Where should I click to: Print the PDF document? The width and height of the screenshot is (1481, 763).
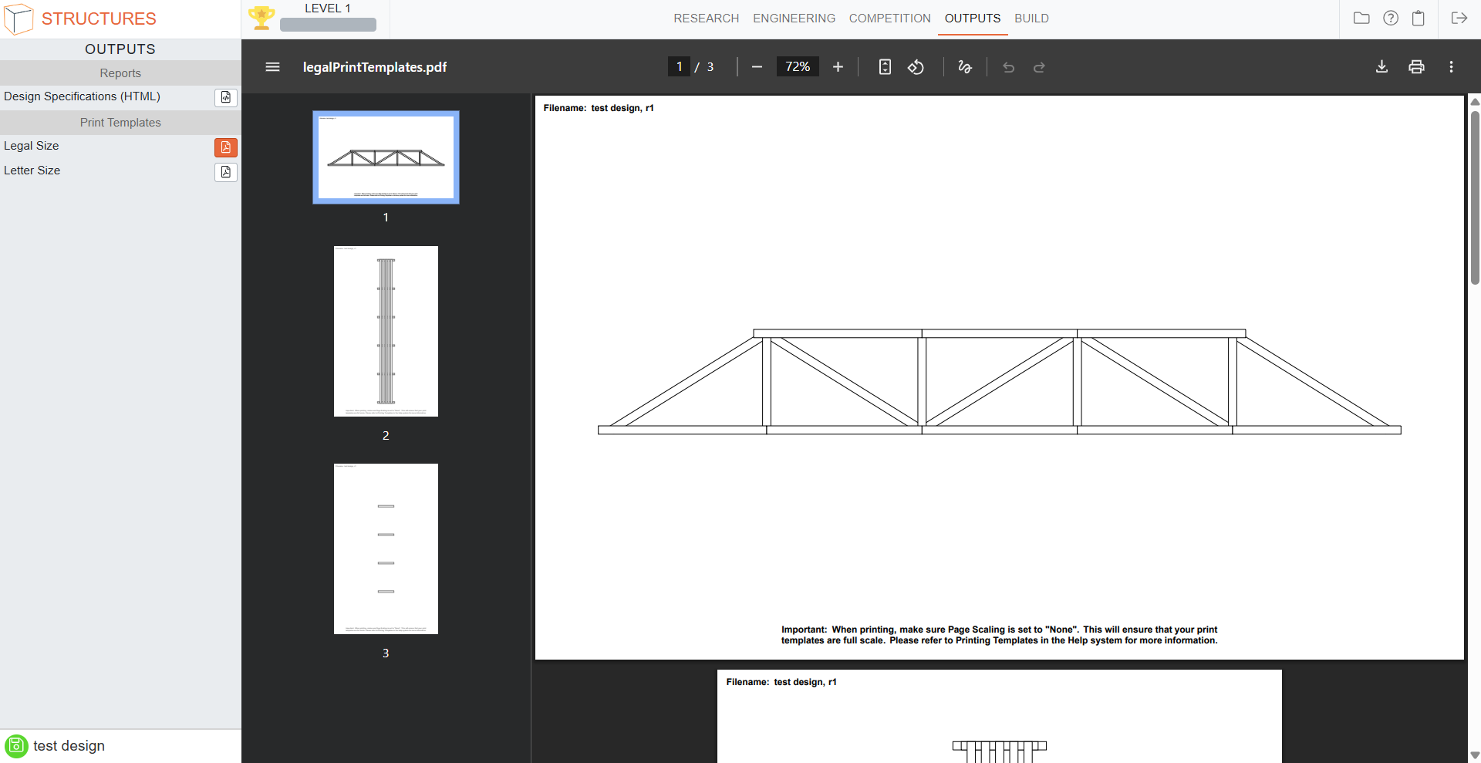pyautogui.click(x=1416, y=67)
